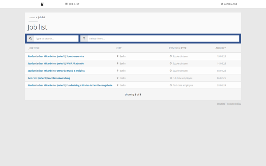The height and width of the screenshot is (166, 266).
Task: Open Studentischer Mitarbeiter Spendenservice job
Action: pos(56,56)
